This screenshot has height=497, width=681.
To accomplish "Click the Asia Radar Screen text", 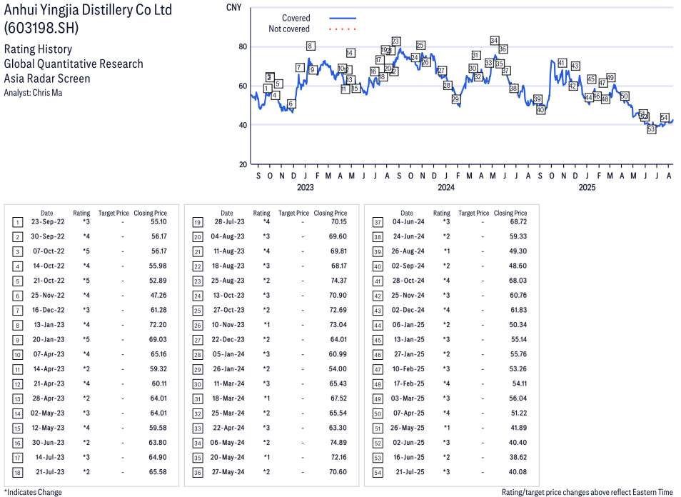I will pyautogui.click(x=47, y=79).
